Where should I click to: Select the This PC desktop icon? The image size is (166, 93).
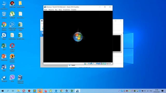(4, 5)
